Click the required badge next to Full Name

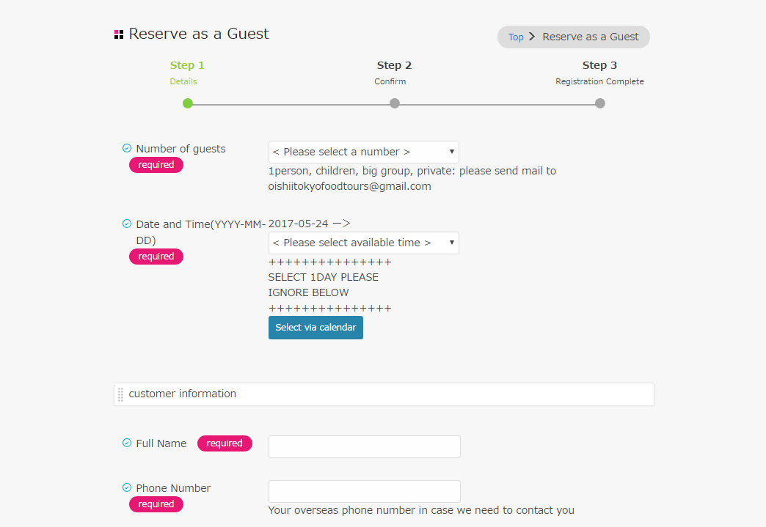pos(225,443)
